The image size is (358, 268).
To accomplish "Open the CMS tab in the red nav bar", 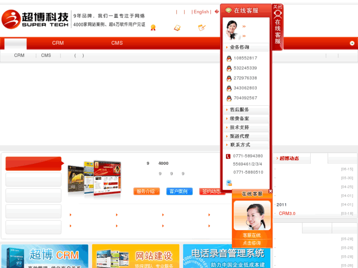I will pyautogui.click(x=117, y=43).
